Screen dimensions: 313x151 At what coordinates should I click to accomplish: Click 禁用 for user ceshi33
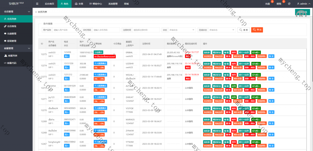point(234,52)
